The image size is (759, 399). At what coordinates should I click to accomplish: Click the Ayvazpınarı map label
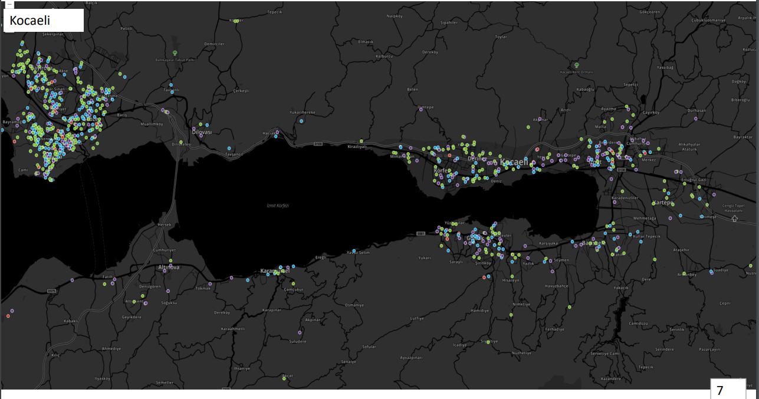[412, 358]
